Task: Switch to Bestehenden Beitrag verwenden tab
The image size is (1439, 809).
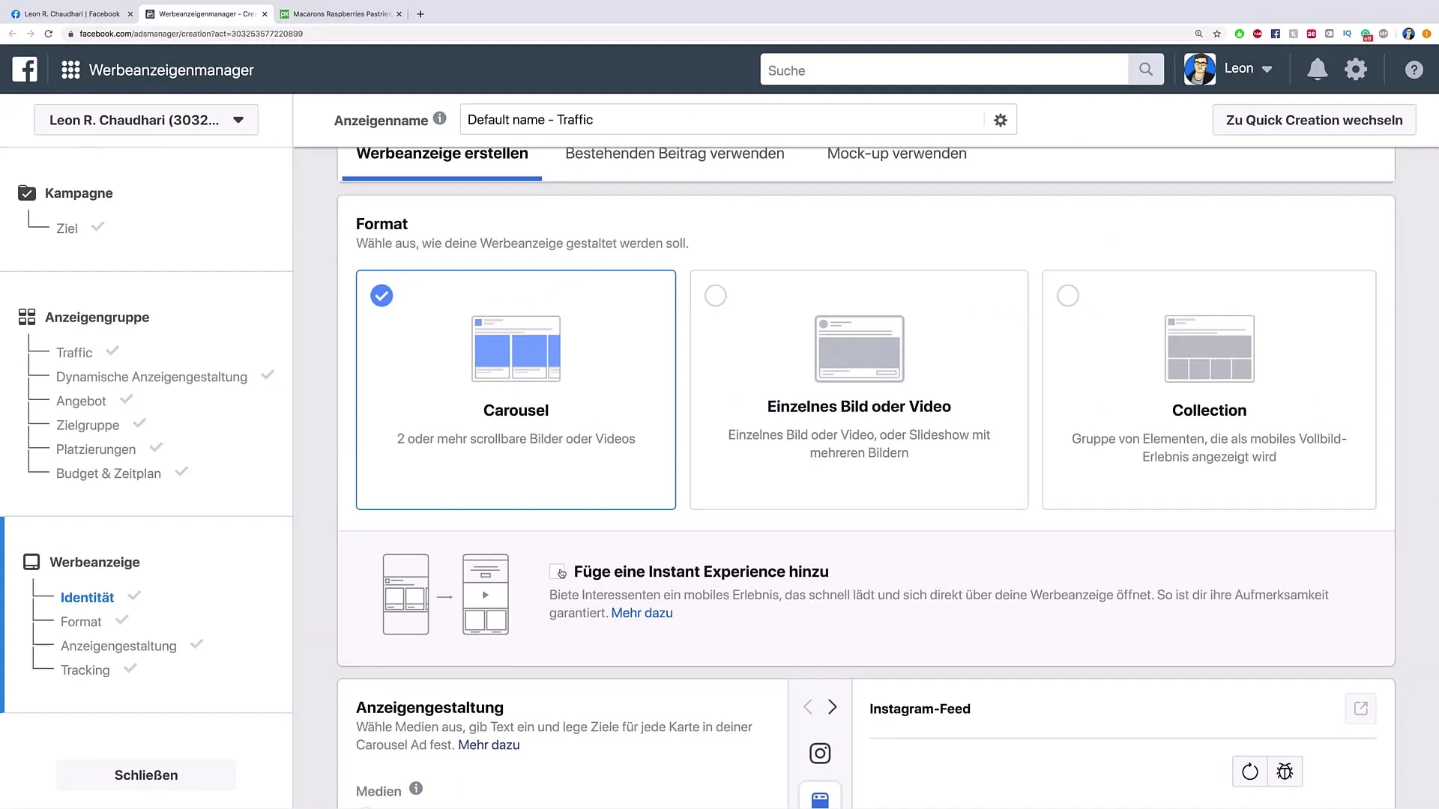Action: pos(675,153)
